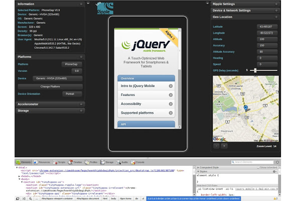Expand the Storage panel on the left
Viewport: 292px width, 201px height.
point(50,111)
